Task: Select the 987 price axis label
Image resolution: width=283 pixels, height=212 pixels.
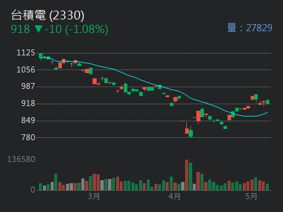Action: [x=28, y=86]
